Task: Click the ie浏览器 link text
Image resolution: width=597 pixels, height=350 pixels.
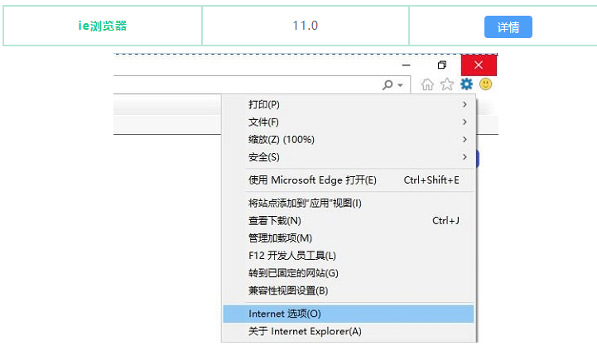Action: (x=103, y=26)
